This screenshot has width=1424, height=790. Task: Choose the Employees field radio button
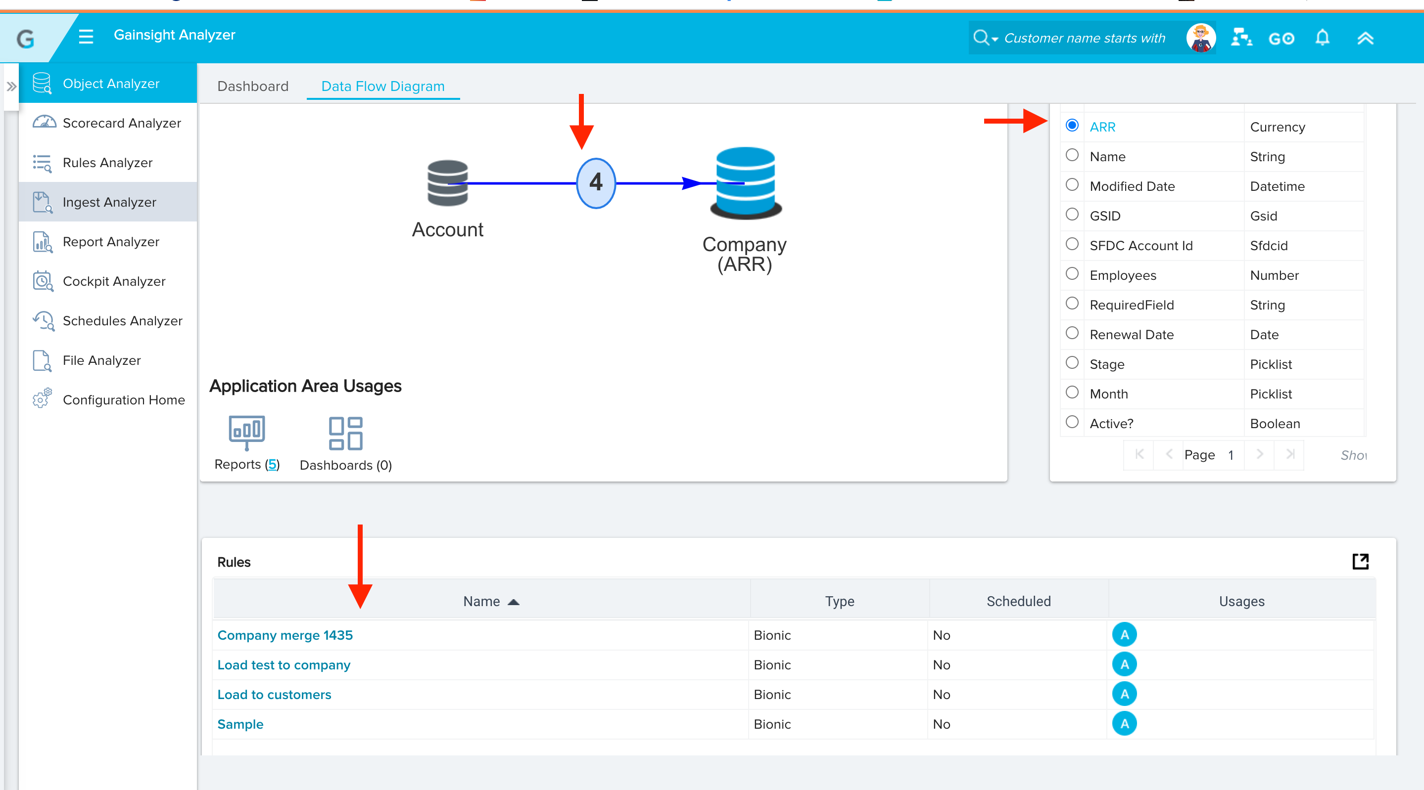[1072, 274]
